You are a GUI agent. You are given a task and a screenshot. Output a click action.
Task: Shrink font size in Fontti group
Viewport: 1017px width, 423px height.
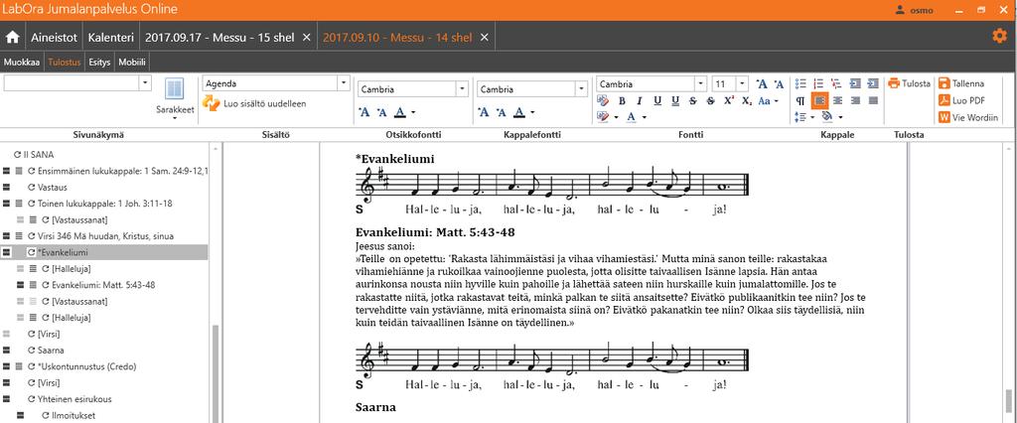[779, 84]
